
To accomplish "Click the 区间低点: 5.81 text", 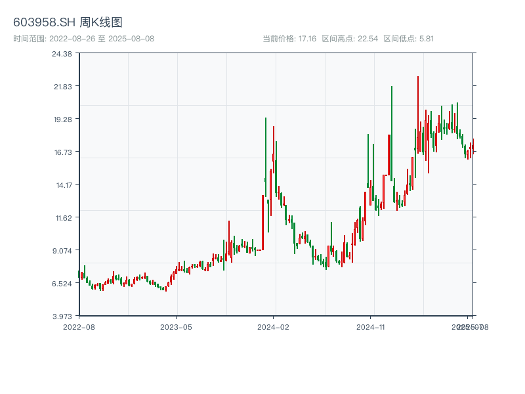I will (408, 39).
